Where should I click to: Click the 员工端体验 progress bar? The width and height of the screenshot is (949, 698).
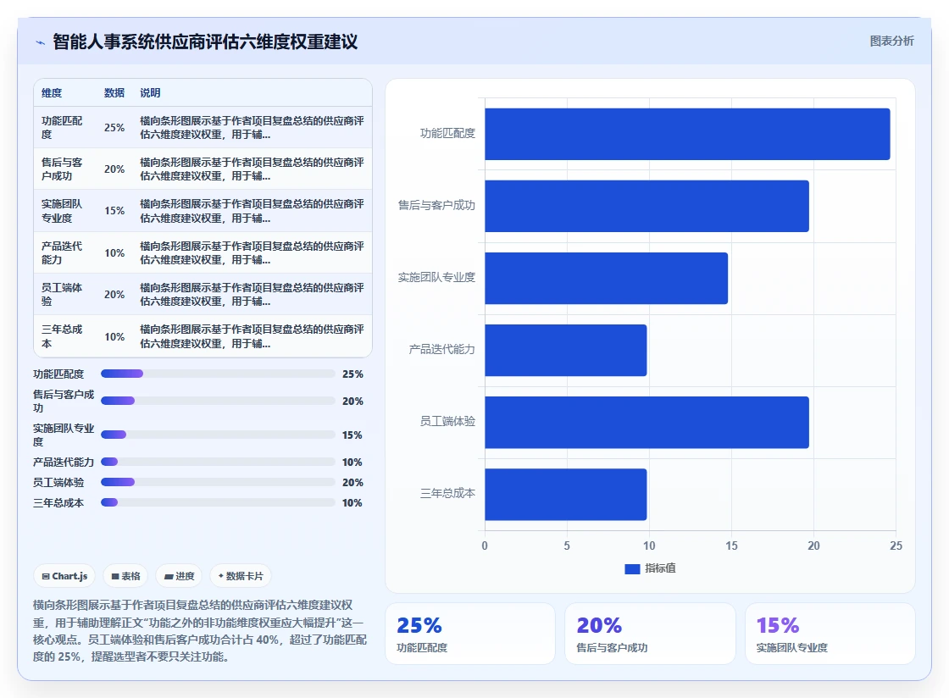218,482
